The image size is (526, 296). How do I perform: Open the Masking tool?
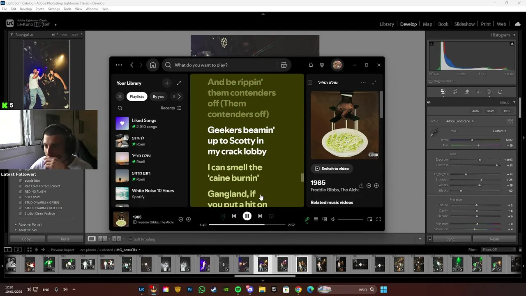coord(489,92)
